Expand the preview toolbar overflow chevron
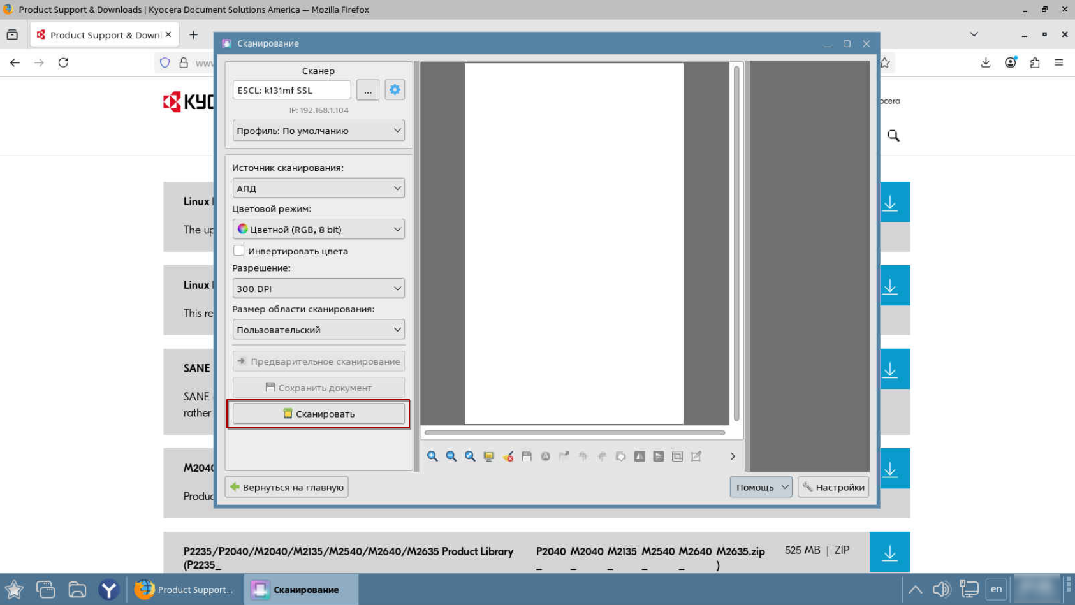 [733, 456]
